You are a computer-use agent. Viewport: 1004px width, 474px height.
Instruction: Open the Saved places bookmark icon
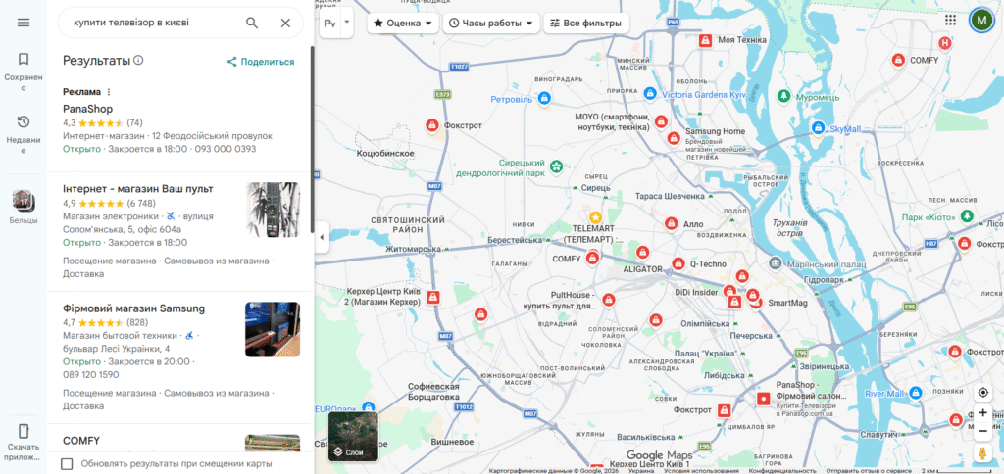(24, 60)
